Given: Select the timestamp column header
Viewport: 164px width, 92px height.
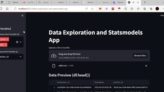Looking at the screenshot, I should [x=103, y=82].
